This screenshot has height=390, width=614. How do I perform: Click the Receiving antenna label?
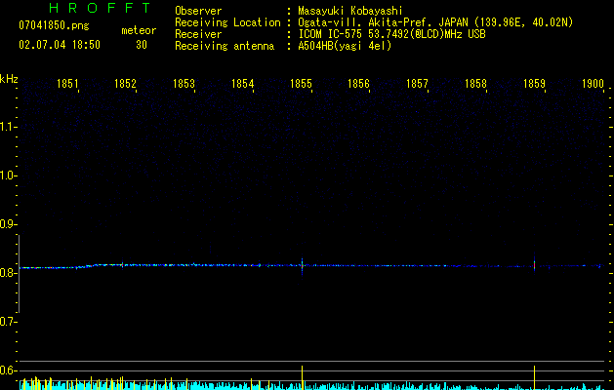(x=225, y=46)
